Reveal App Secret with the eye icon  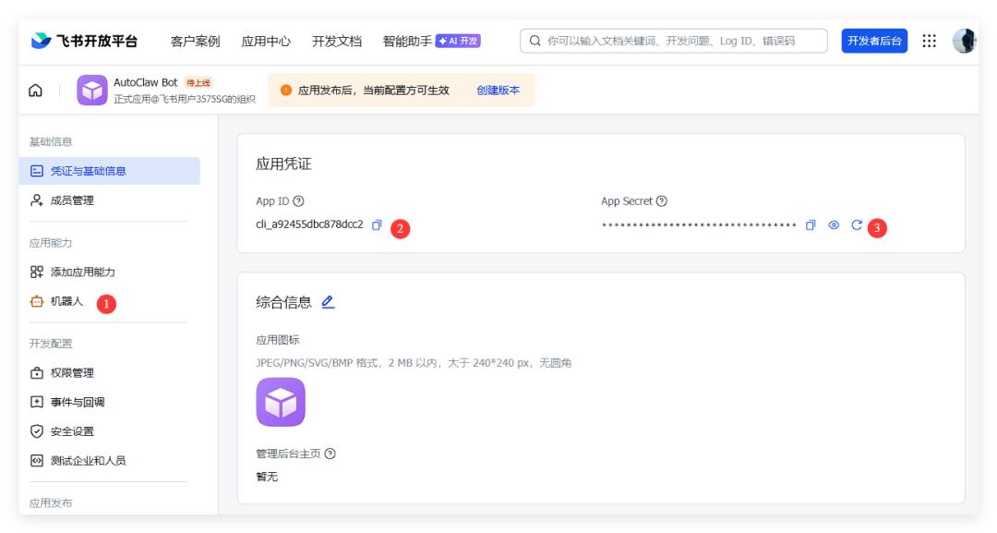pyautogui.click(x=834, y=225)
